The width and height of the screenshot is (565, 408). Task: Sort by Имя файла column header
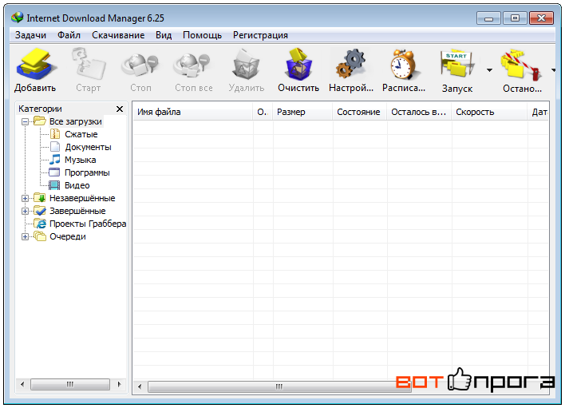pyautogui.click(x=193, y=112)
